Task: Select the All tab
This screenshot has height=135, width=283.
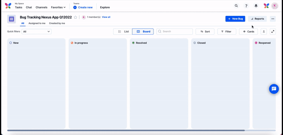Action: 23,23
